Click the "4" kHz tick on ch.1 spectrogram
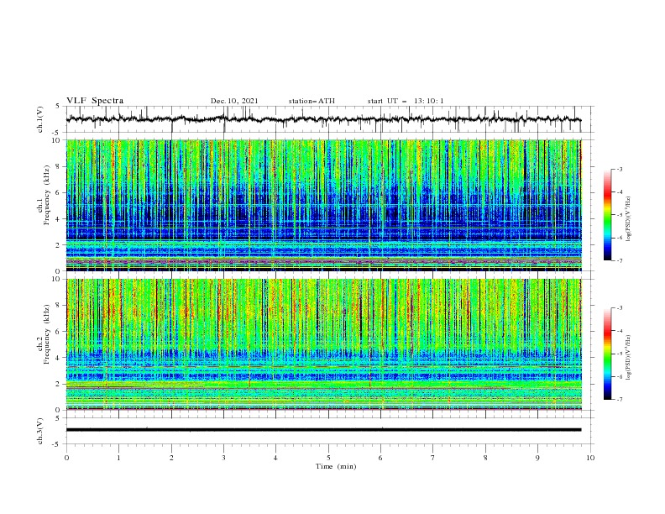Screen dimensions: 665x514 pyautogui.click(x=59, y=219)
